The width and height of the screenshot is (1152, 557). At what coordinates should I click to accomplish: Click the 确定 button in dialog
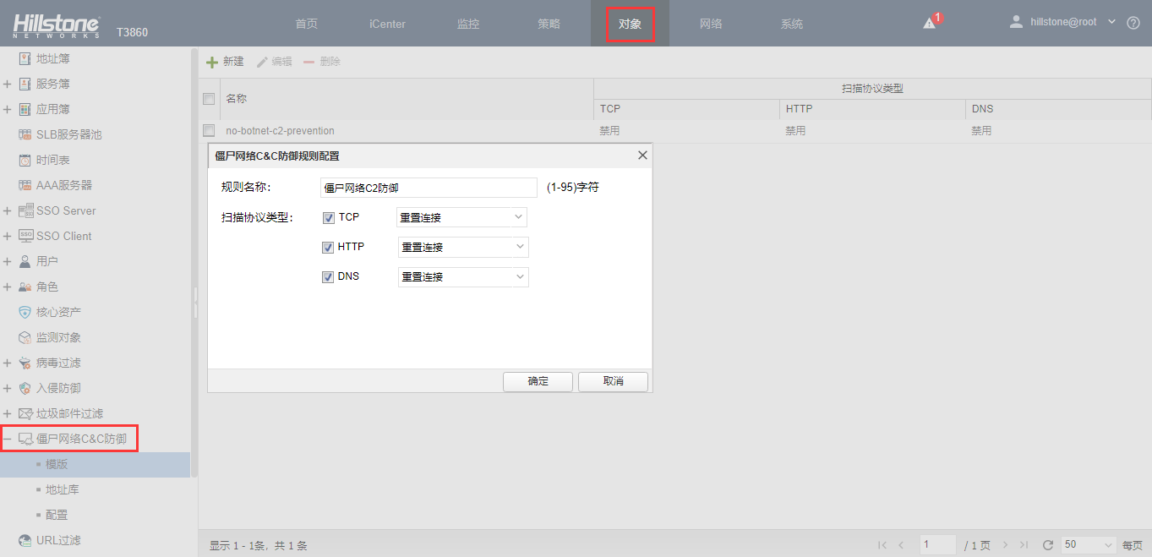tap(538, 381)
